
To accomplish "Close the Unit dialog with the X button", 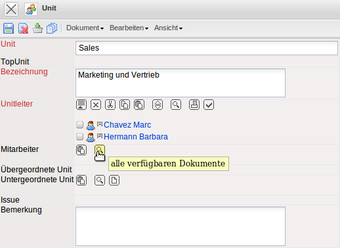I will pyautogui.click(x=11, y=9).
